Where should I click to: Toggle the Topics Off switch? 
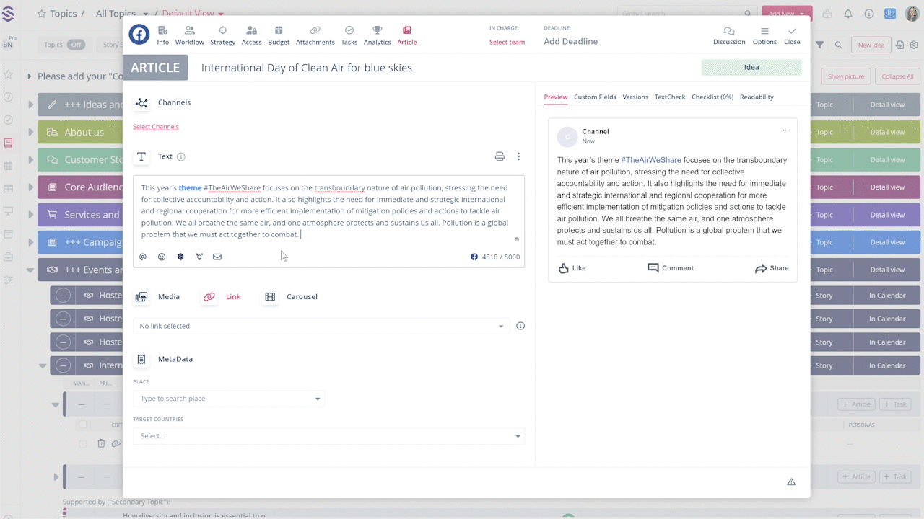click(x=75, y=45)
